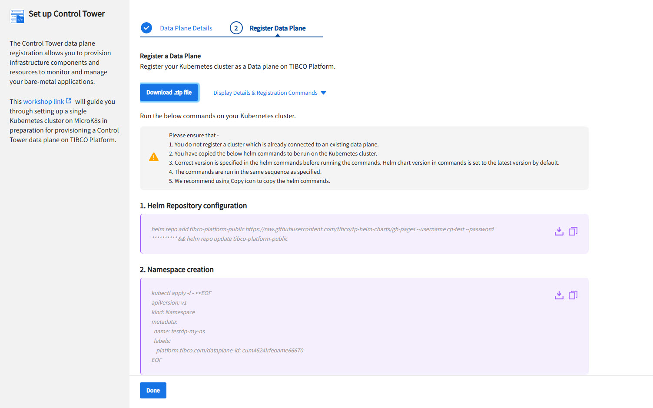Click the 'labels:' line in namespace command
The width and height of the screenshot is (653, 408).
point(162,341)
